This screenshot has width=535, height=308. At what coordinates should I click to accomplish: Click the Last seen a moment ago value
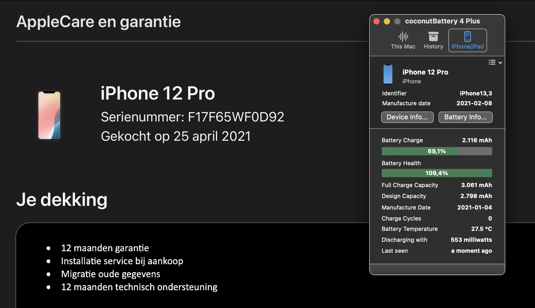point(471,251)
